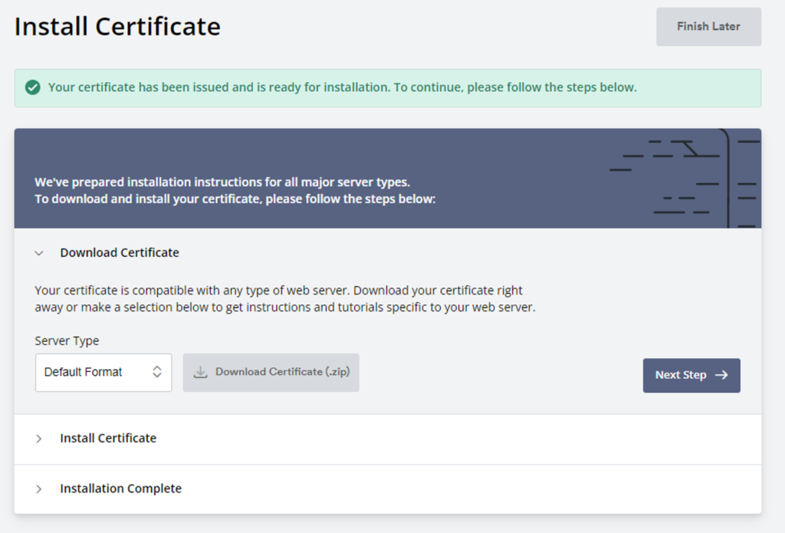Click the certificate issued success message text

tap(342, 87)
